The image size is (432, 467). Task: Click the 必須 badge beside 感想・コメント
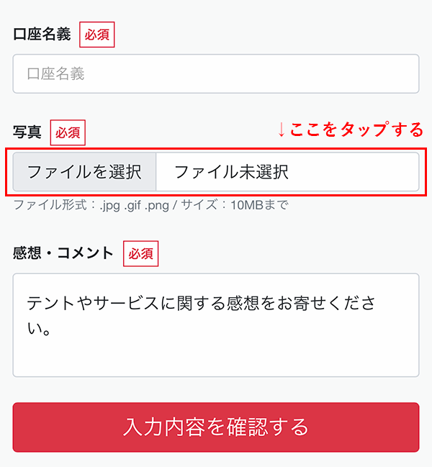tap(141, 253)
